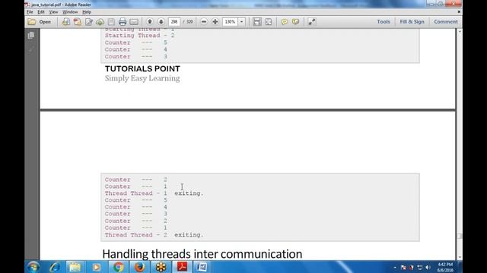Open the Help menu
This screenshot has height=273, width=487.
coord(87,12)
